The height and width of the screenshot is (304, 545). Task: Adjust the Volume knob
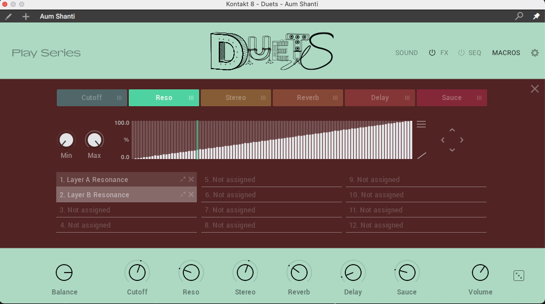pyautogui.click(x=480, y=273)
